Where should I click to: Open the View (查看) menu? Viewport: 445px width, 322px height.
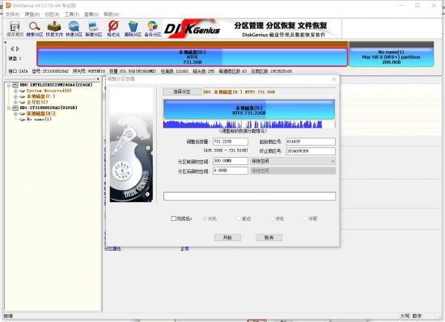tap(91, 15)
